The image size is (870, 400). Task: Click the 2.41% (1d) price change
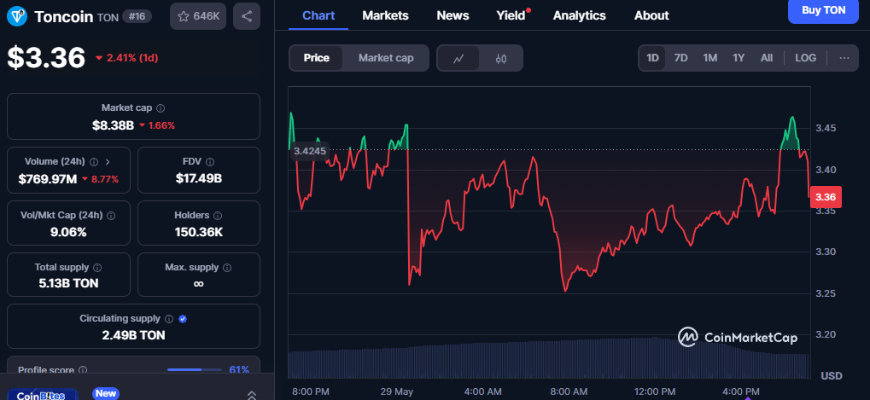tap(127, 58)
